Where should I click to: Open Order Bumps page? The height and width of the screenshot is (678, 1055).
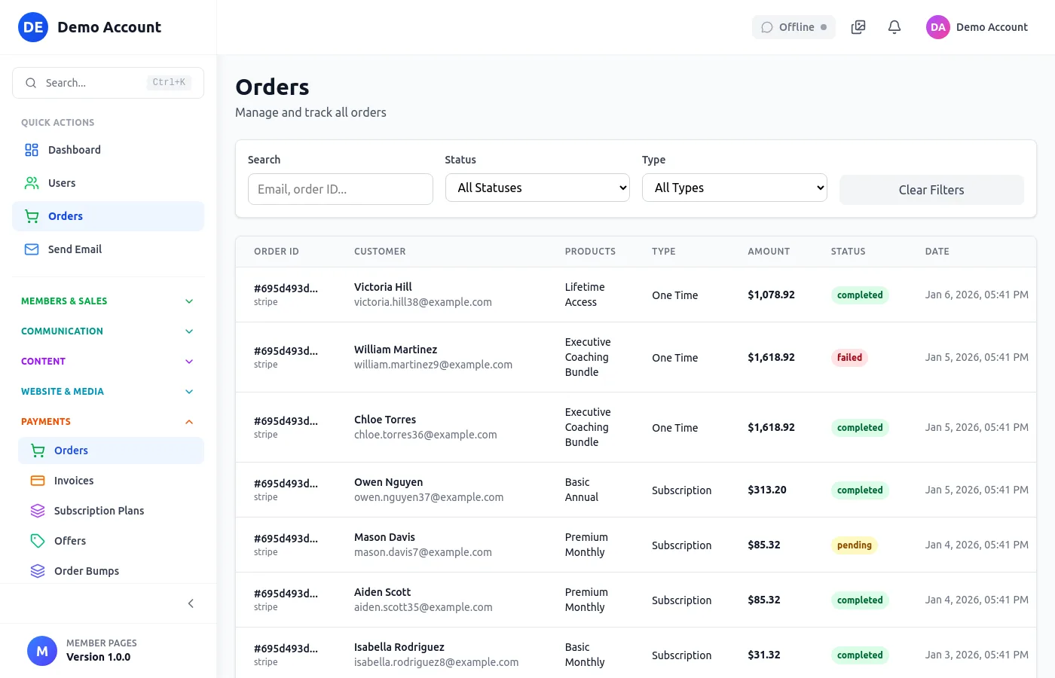click(111, 571)
